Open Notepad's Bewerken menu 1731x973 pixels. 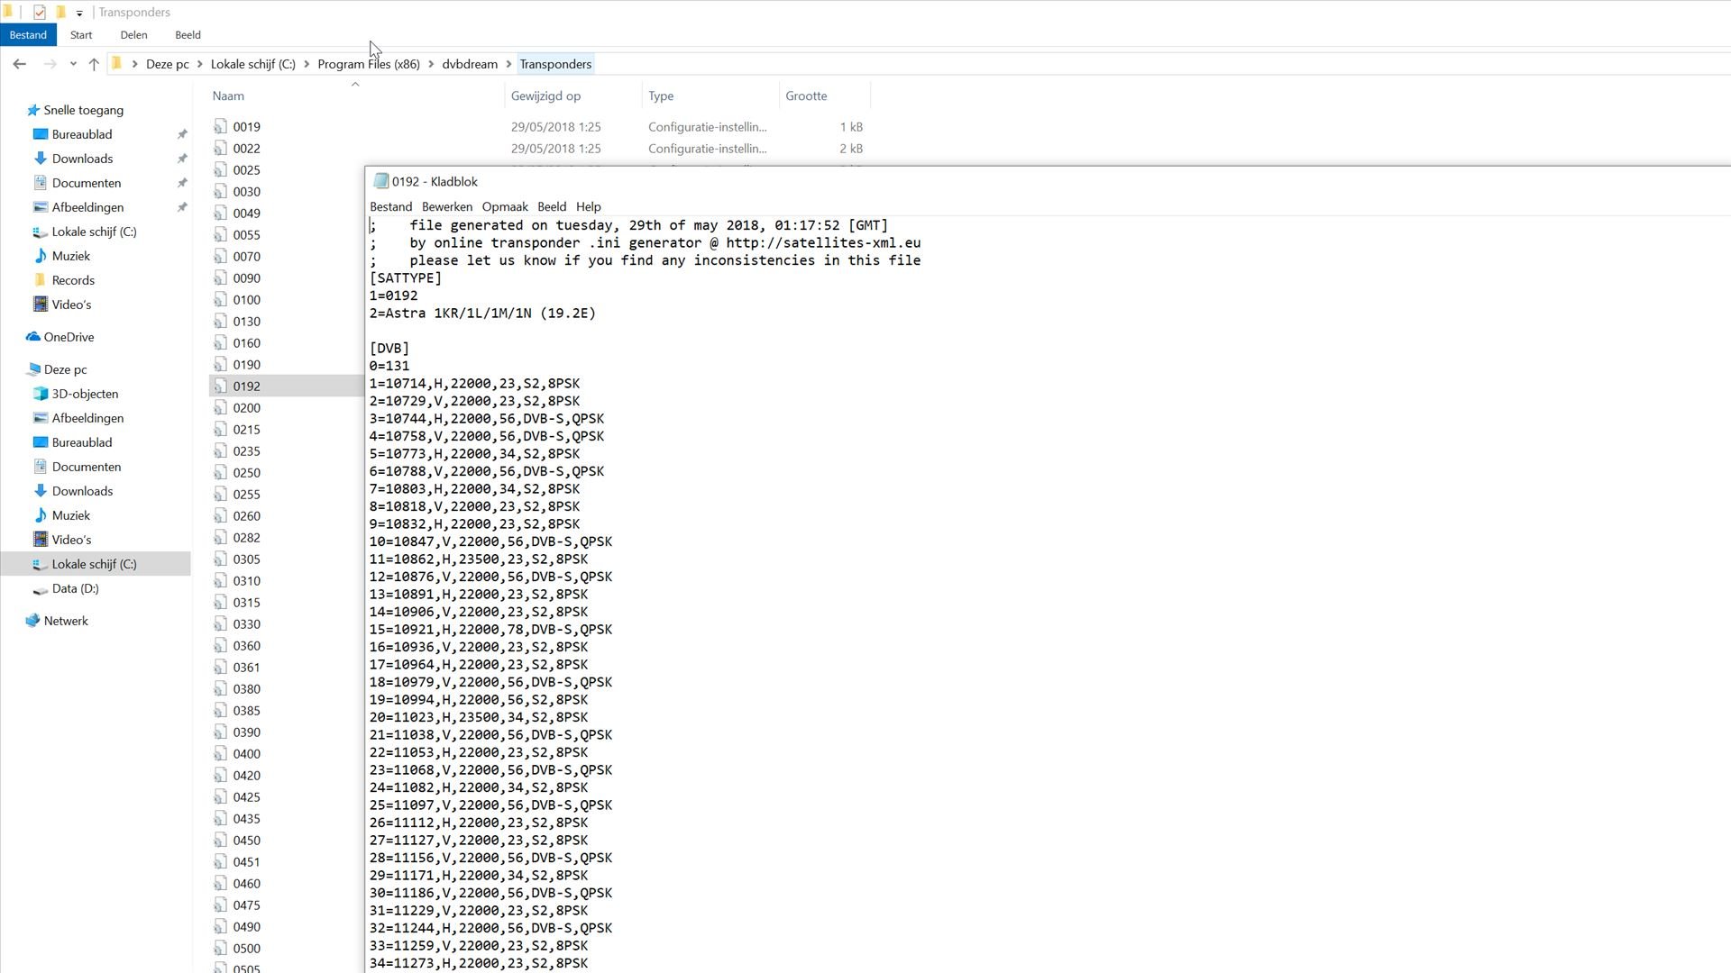point(446,206)
